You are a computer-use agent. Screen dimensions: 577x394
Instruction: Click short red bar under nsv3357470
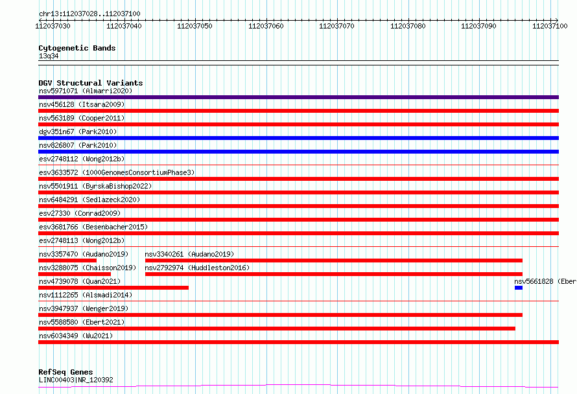67,261
